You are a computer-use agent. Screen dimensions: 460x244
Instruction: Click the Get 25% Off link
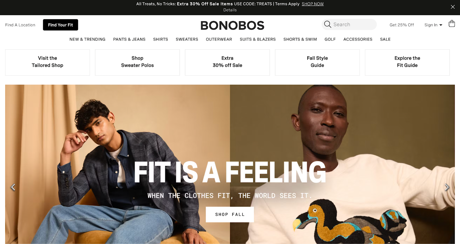click(x=402, y=25)
